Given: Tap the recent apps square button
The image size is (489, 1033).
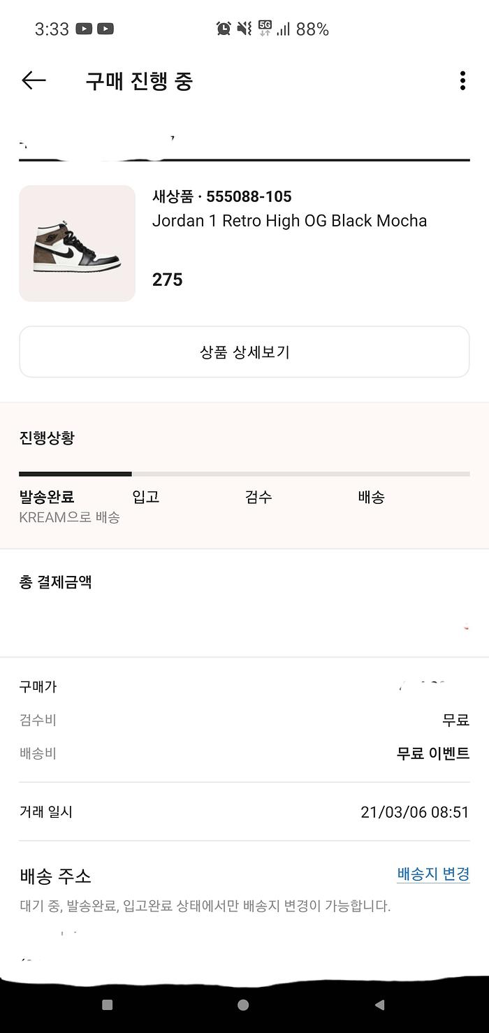Looking at the screenshot, I should (107, 1004).
